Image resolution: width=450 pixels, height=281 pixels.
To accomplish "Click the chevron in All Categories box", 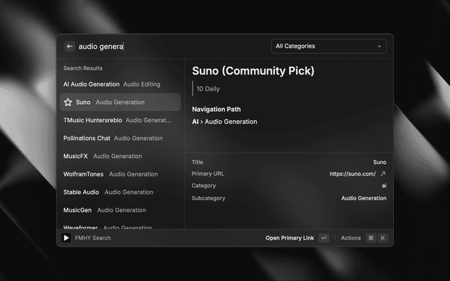I will (379, 46).
